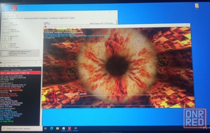Open the File menu in GPU Shark
This screenshot has width=210, height=133.
[1, 66]
